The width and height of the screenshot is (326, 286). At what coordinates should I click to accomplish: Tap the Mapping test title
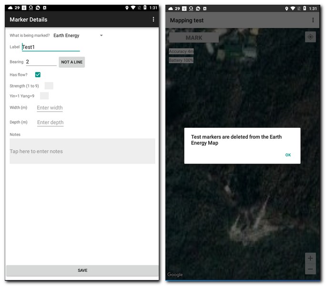pyautogui.click(x=187, y=20)
